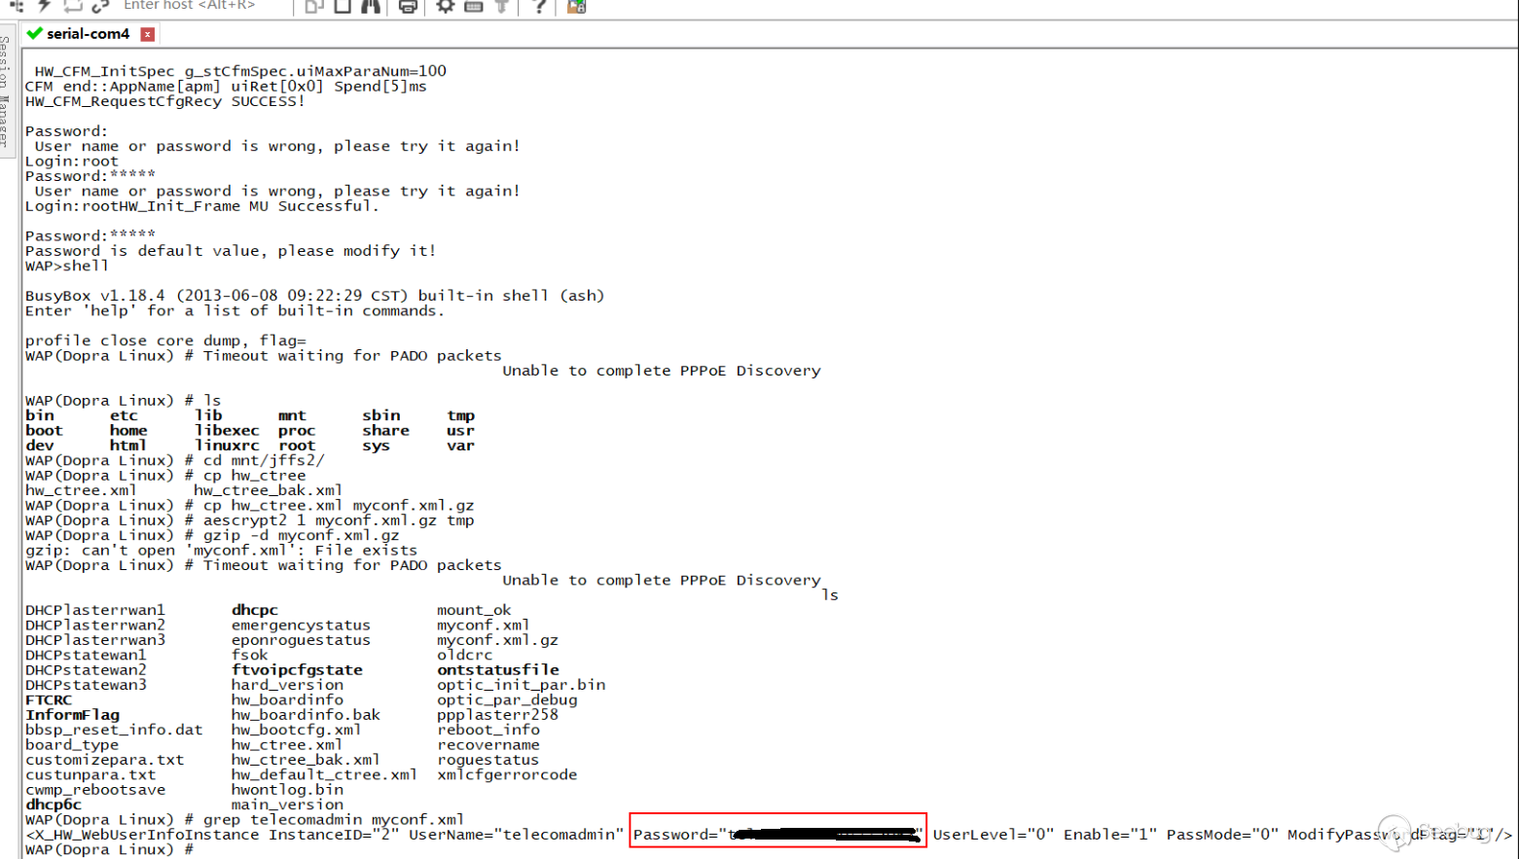Click the Enter host input field
1519x859 pixels.
(x=204, y=6)
